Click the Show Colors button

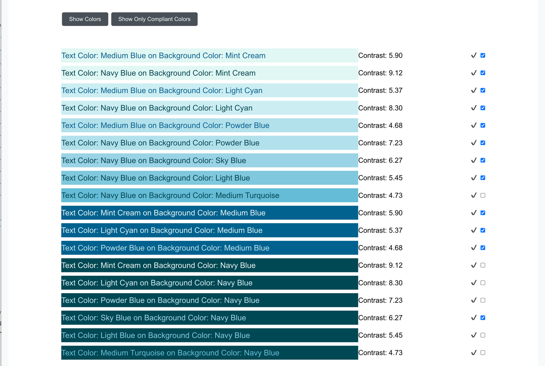tap(85, 19)
